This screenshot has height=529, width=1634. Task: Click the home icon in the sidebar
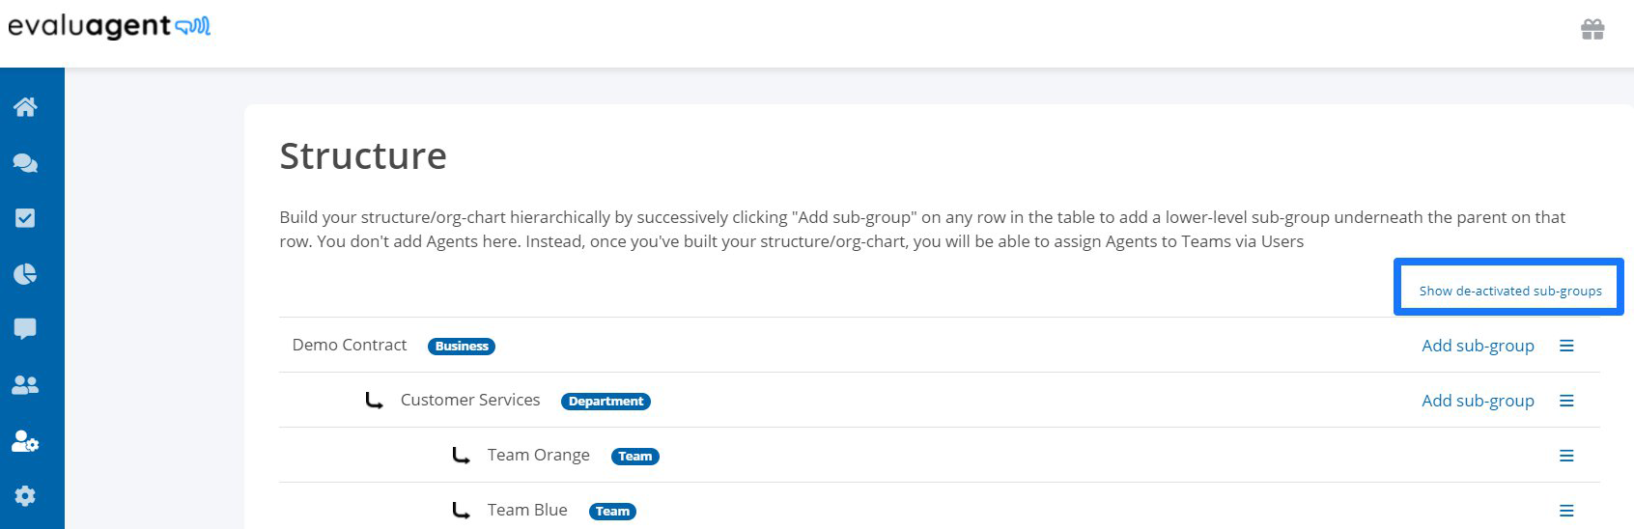[x=25, y=107]
